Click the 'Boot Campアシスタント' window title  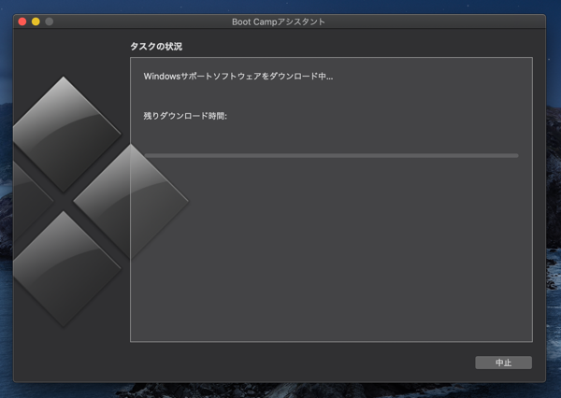[x=279, y=21]
